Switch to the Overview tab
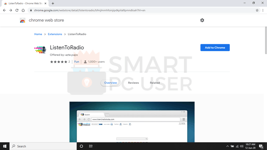This screenshot has width=267, height=150. [x=110, y=83]
